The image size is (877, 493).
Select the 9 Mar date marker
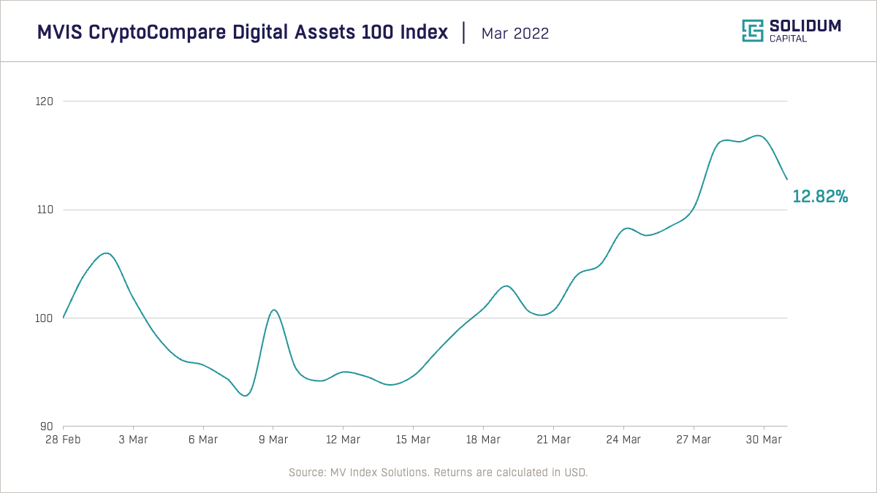[273, 440]
